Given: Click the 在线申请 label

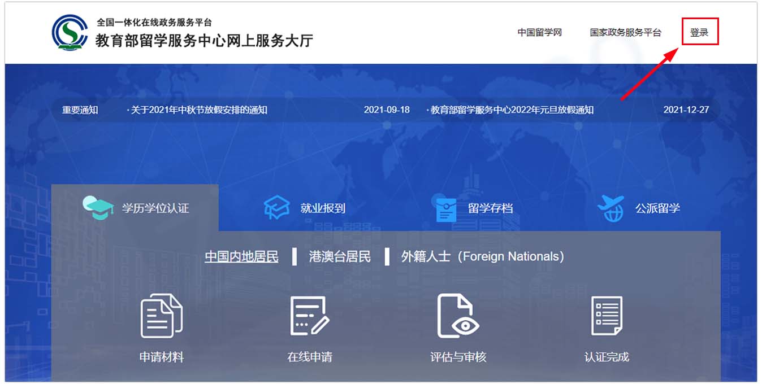Looking at the screenshot, I should point(310,357).
